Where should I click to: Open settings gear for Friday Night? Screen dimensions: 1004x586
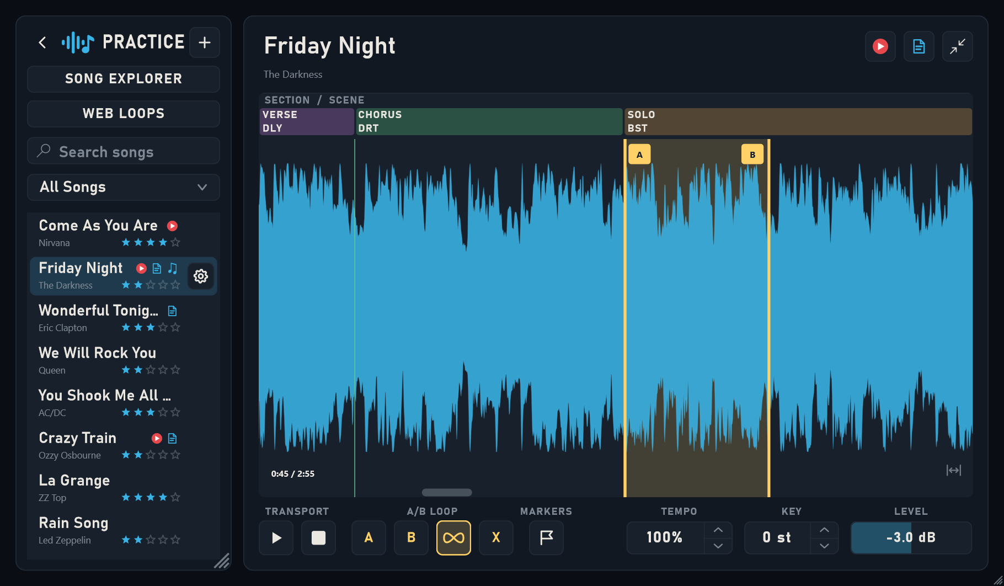click(x=201, y=276)
